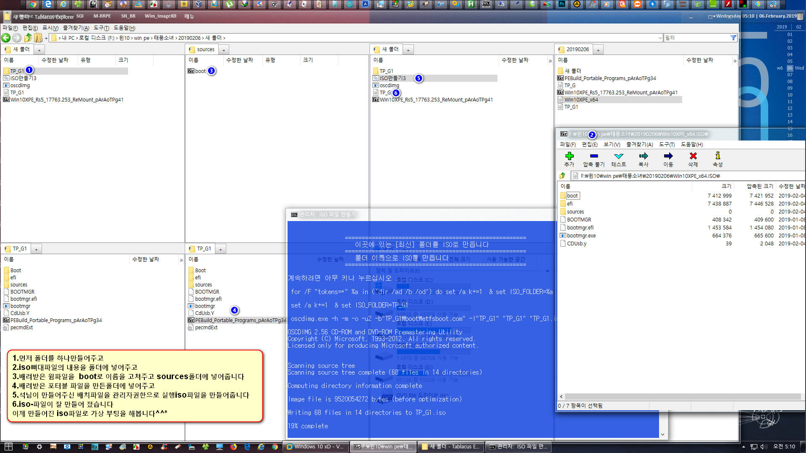
Task: Click 윈10 in the address breadcrumb
Action: pos(124,38)
